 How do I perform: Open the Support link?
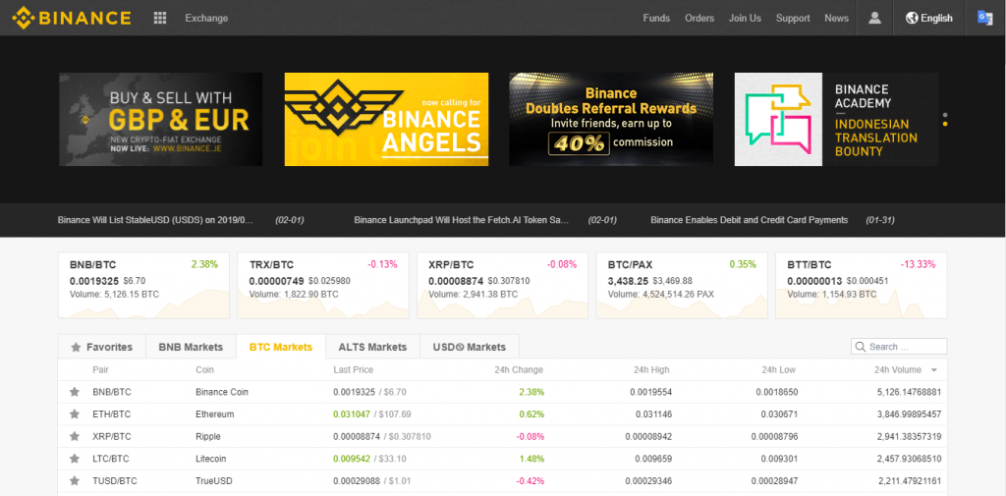click(x=793, y=18)
